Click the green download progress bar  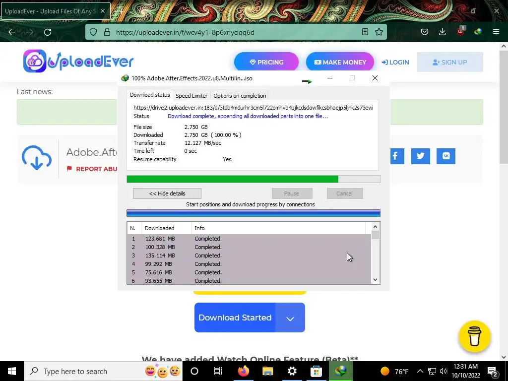click(254, 179)
